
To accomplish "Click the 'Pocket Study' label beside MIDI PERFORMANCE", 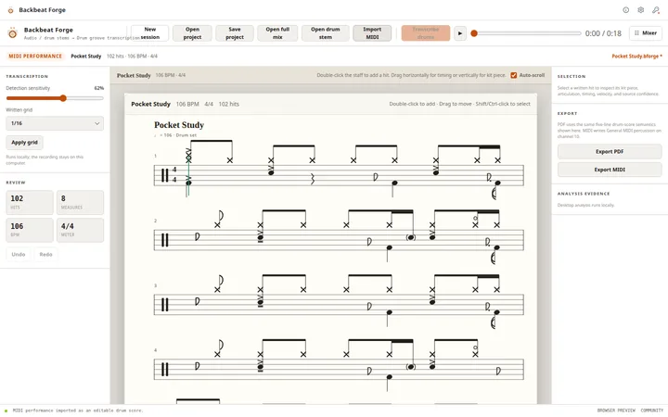I will click(x=86, y=57).
